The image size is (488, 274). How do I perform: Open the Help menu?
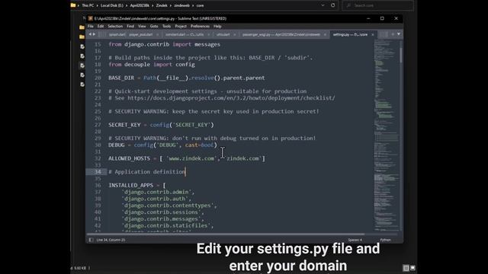pyautogui.click(x=217, y=27)
